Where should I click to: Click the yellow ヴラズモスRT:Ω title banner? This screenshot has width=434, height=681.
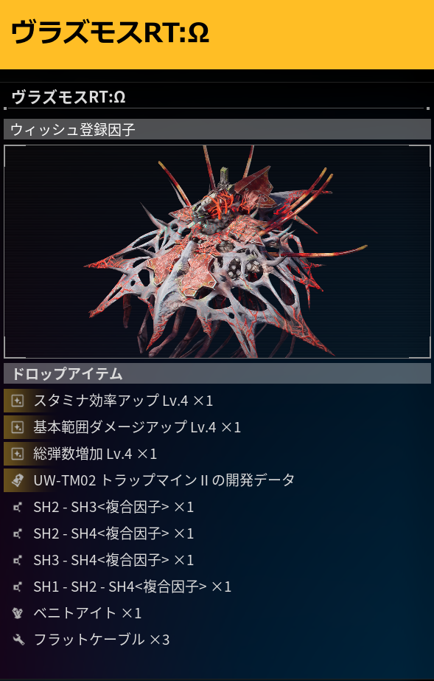point(217,35)
